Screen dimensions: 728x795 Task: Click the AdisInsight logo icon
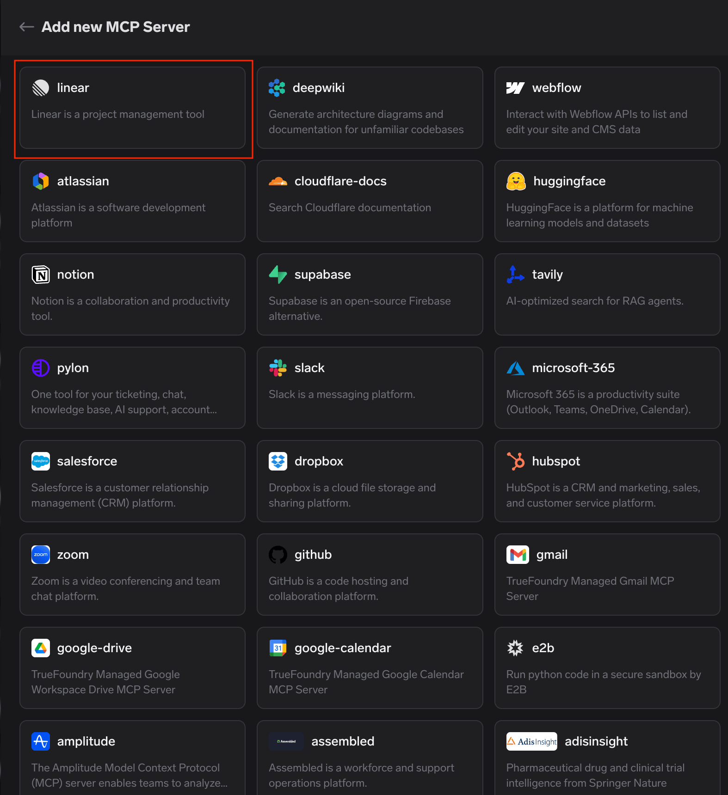tap(532, 741)
